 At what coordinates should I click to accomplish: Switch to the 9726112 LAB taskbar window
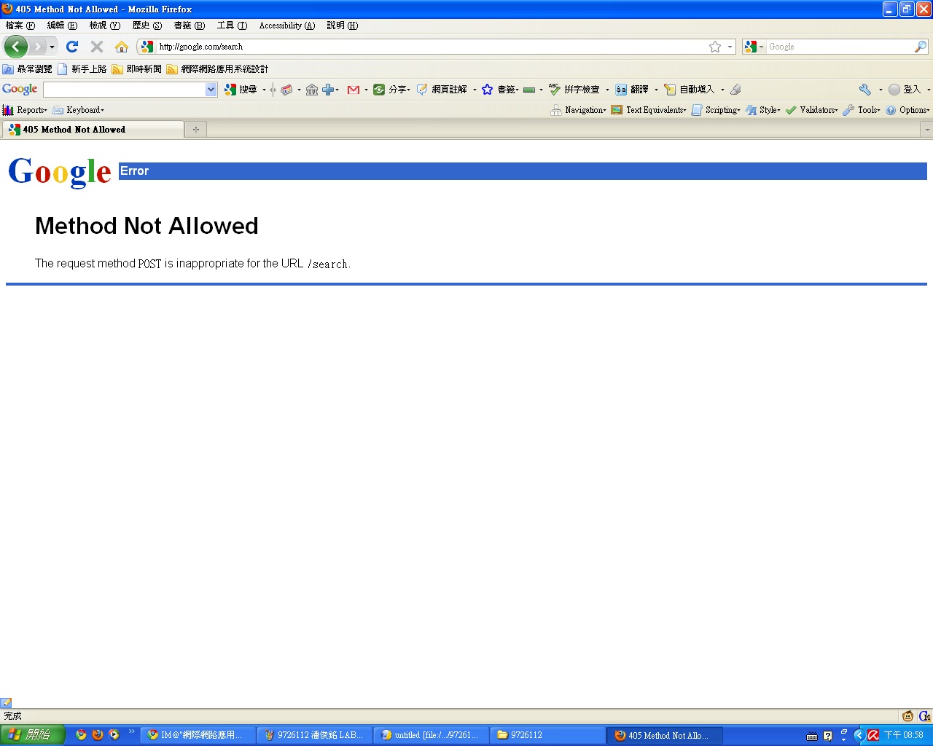[x=314, y=735]
